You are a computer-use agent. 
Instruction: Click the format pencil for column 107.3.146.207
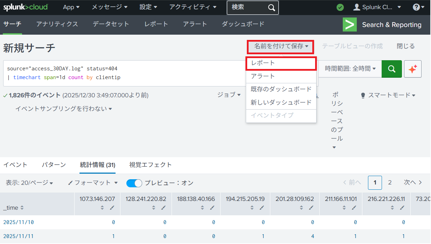[x=112, y=208]
